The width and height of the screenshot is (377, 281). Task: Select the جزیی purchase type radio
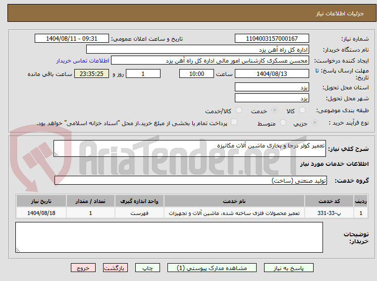point(315,123)
